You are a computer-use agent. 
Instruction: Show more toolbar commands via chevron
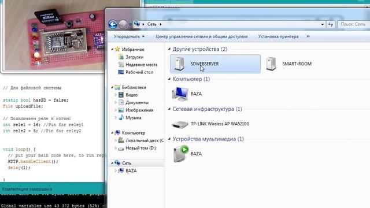(308, 36)
